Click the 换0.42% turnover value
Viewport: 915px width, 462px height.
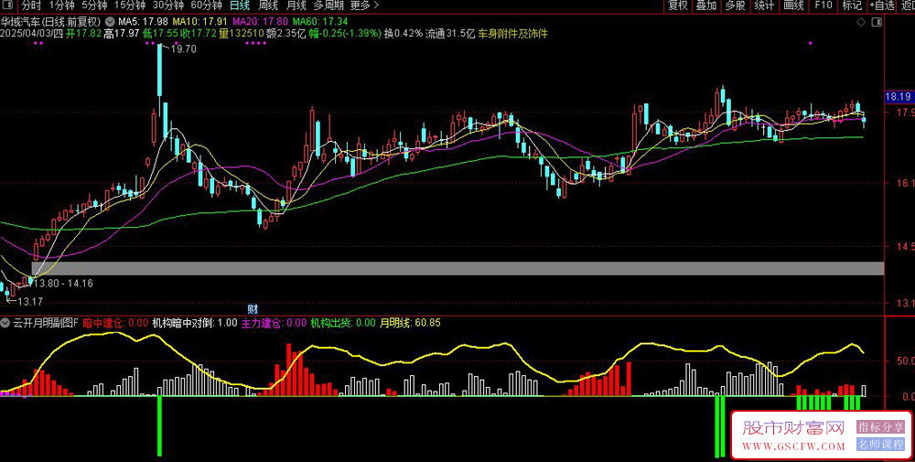[403, 34]
